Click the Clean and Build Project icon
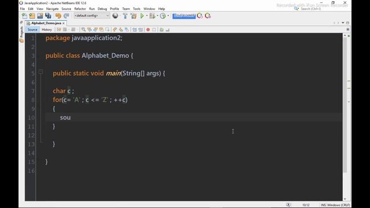Viewport: 370px width, 208px height. (134, 16)
